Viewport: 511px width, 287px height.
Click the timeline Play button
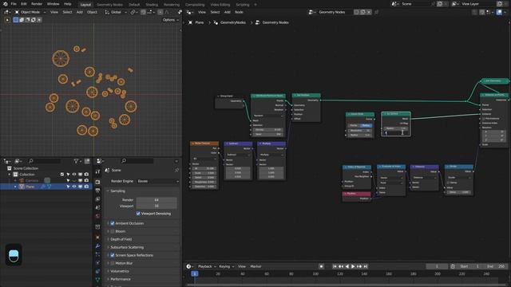point(353,266)
